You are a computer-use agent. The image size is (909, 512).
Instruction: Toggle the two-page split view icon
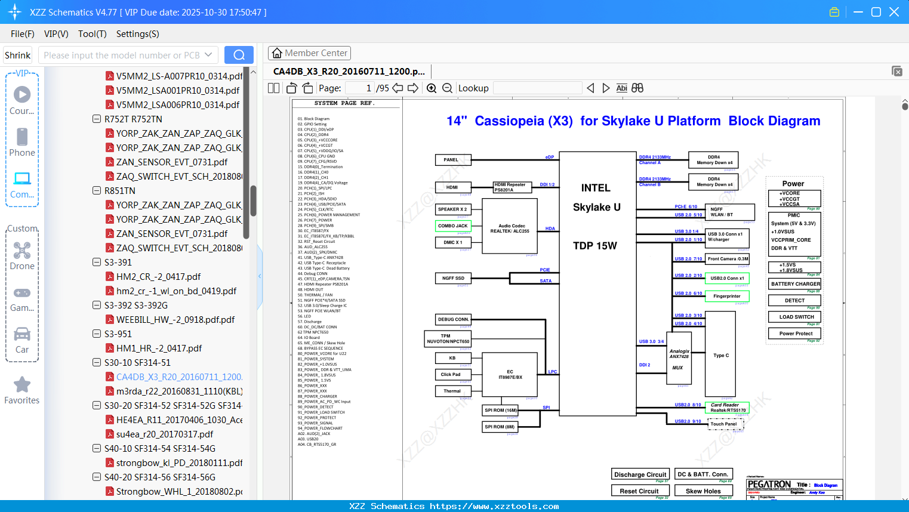(274, 88)
